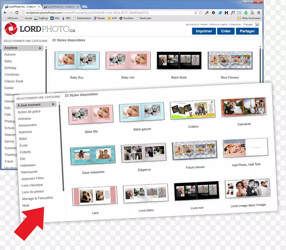Select the Action de grâce category
This screenshot has height=250, width=286.
click(29, 112)
